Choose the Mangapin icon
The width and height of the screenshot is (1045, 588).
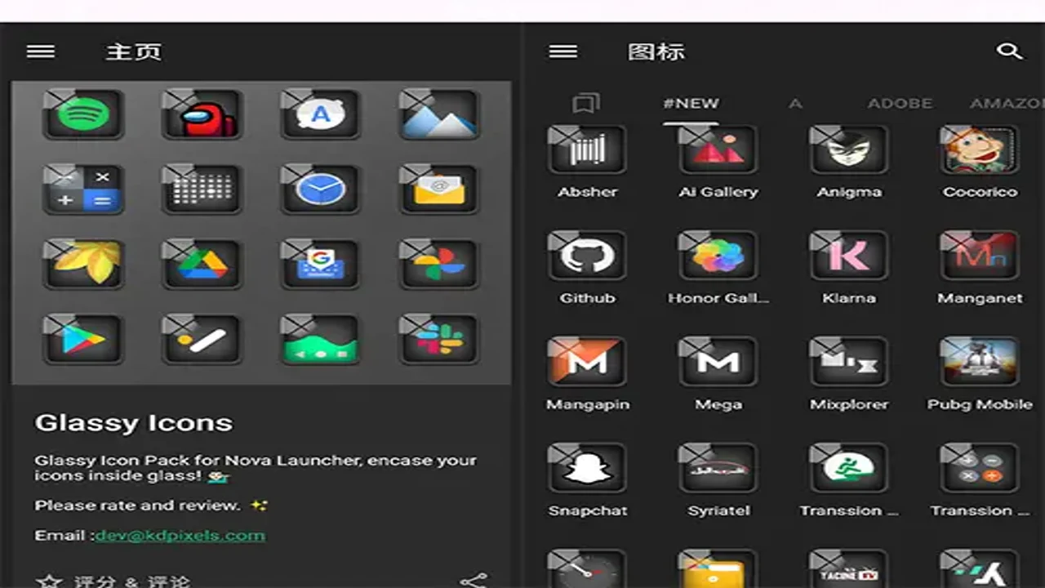587,361
